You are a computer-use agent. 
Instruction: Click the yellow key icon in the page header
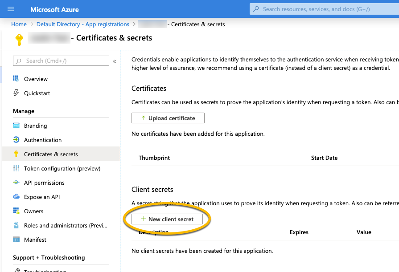point(19,40)
